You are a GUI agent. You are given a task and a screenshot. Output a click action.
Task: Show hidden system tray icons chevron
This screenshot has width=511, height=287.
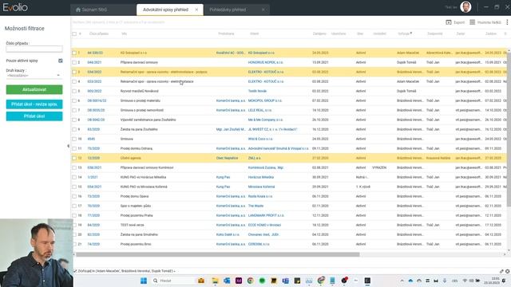pyautogui.click(x=402, y=281)
